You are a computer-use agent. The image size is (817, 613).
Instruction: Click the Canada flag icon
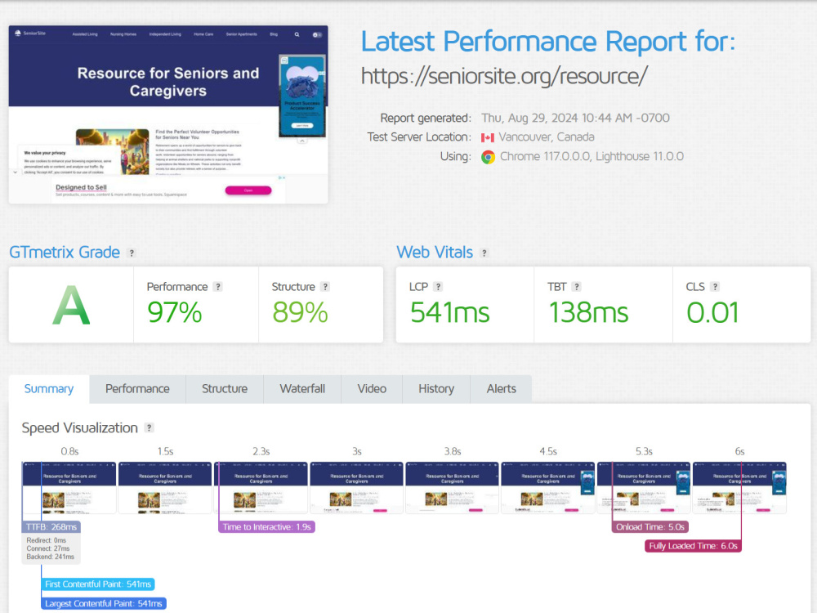pos(488,137)
